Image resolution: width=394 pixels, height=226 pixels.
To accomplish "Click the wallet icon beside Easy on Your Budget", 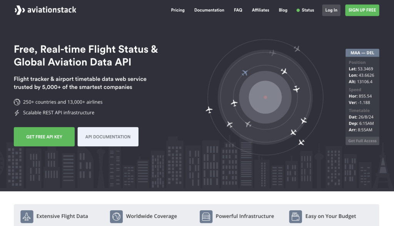I will tap(295, 216).
